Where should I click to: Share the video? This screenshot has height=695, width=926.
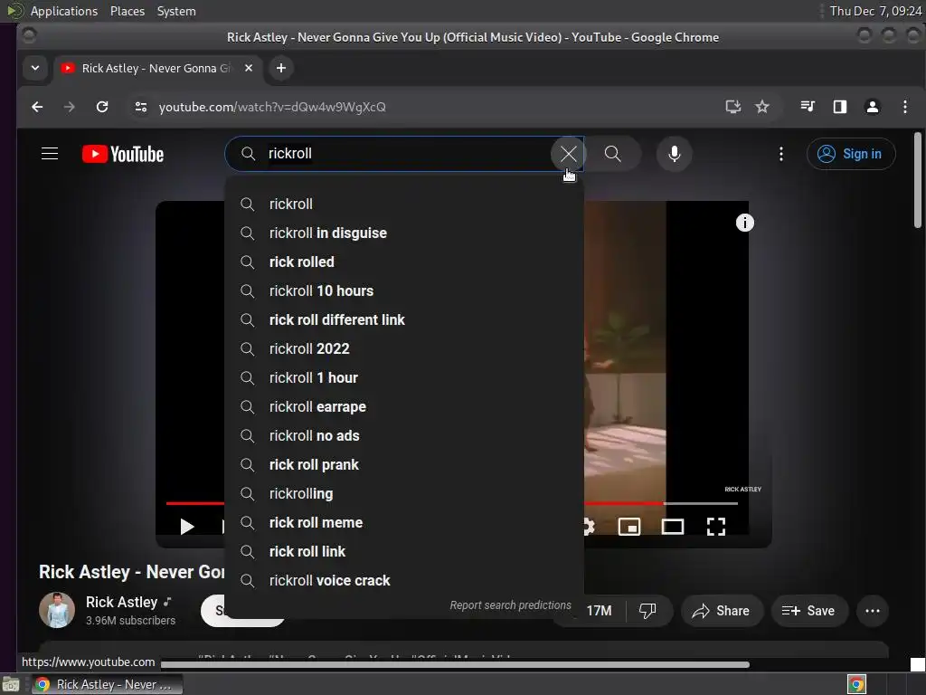click(722, 611)
